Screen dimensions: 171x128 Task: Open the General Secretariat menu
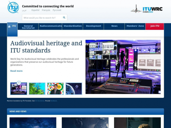click(28, 26)
